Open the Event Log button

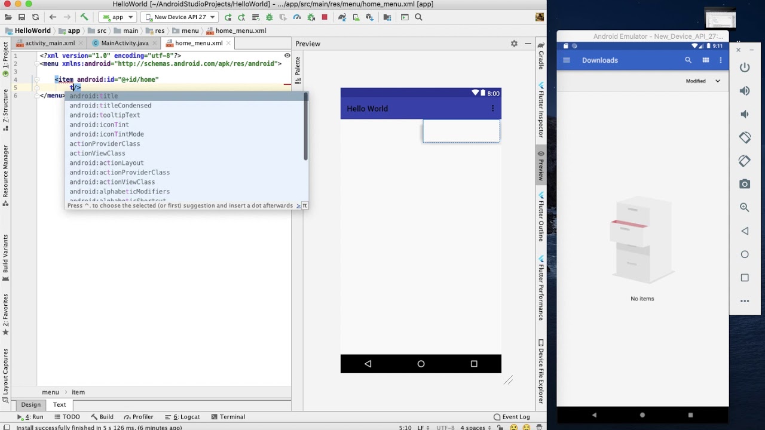pos(512,417)
